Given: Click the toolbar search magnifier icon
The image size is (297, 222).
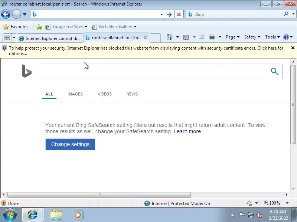Looking at the screenshot, I should coord(286,14).
